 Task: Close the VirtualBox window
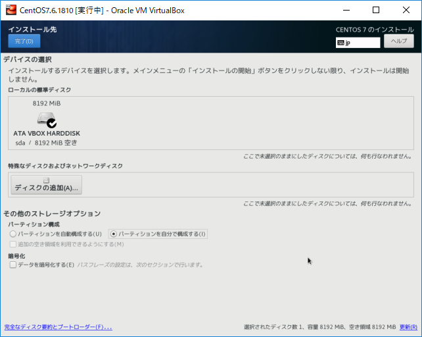pos(406,11)
